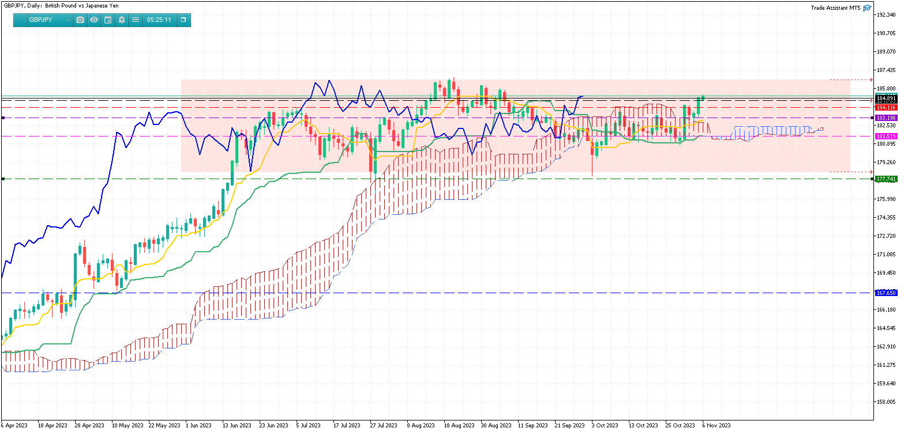904x432 pixels.
Task: Click the 27 Jul 2023 date label
Action: click(383, 426)
